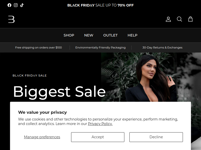The height and width of the screenshot is (150, 201).
Task: Open the Privacy Policy link
Action: 100,124
